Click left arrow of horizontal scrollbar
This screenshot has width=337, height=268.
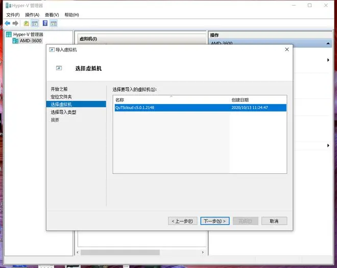78,252
